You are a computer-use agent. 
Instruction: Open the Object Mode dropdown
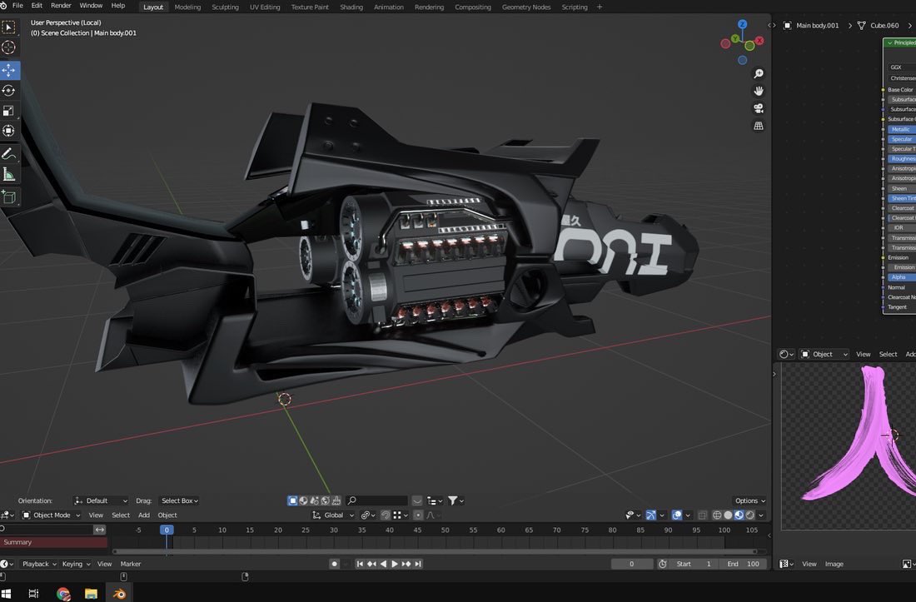coord(51,515)
